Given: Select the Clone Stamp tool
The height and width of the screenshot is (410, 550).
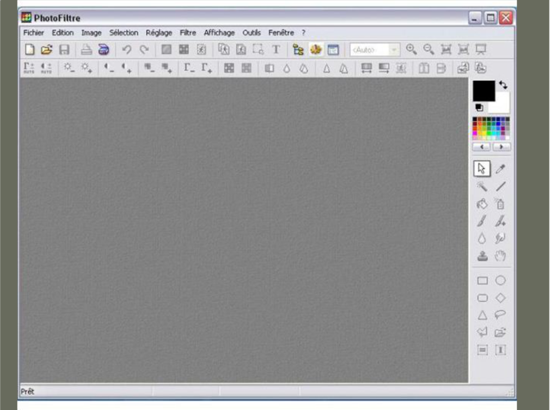Looking at the screenshot, I should [482, 256].
